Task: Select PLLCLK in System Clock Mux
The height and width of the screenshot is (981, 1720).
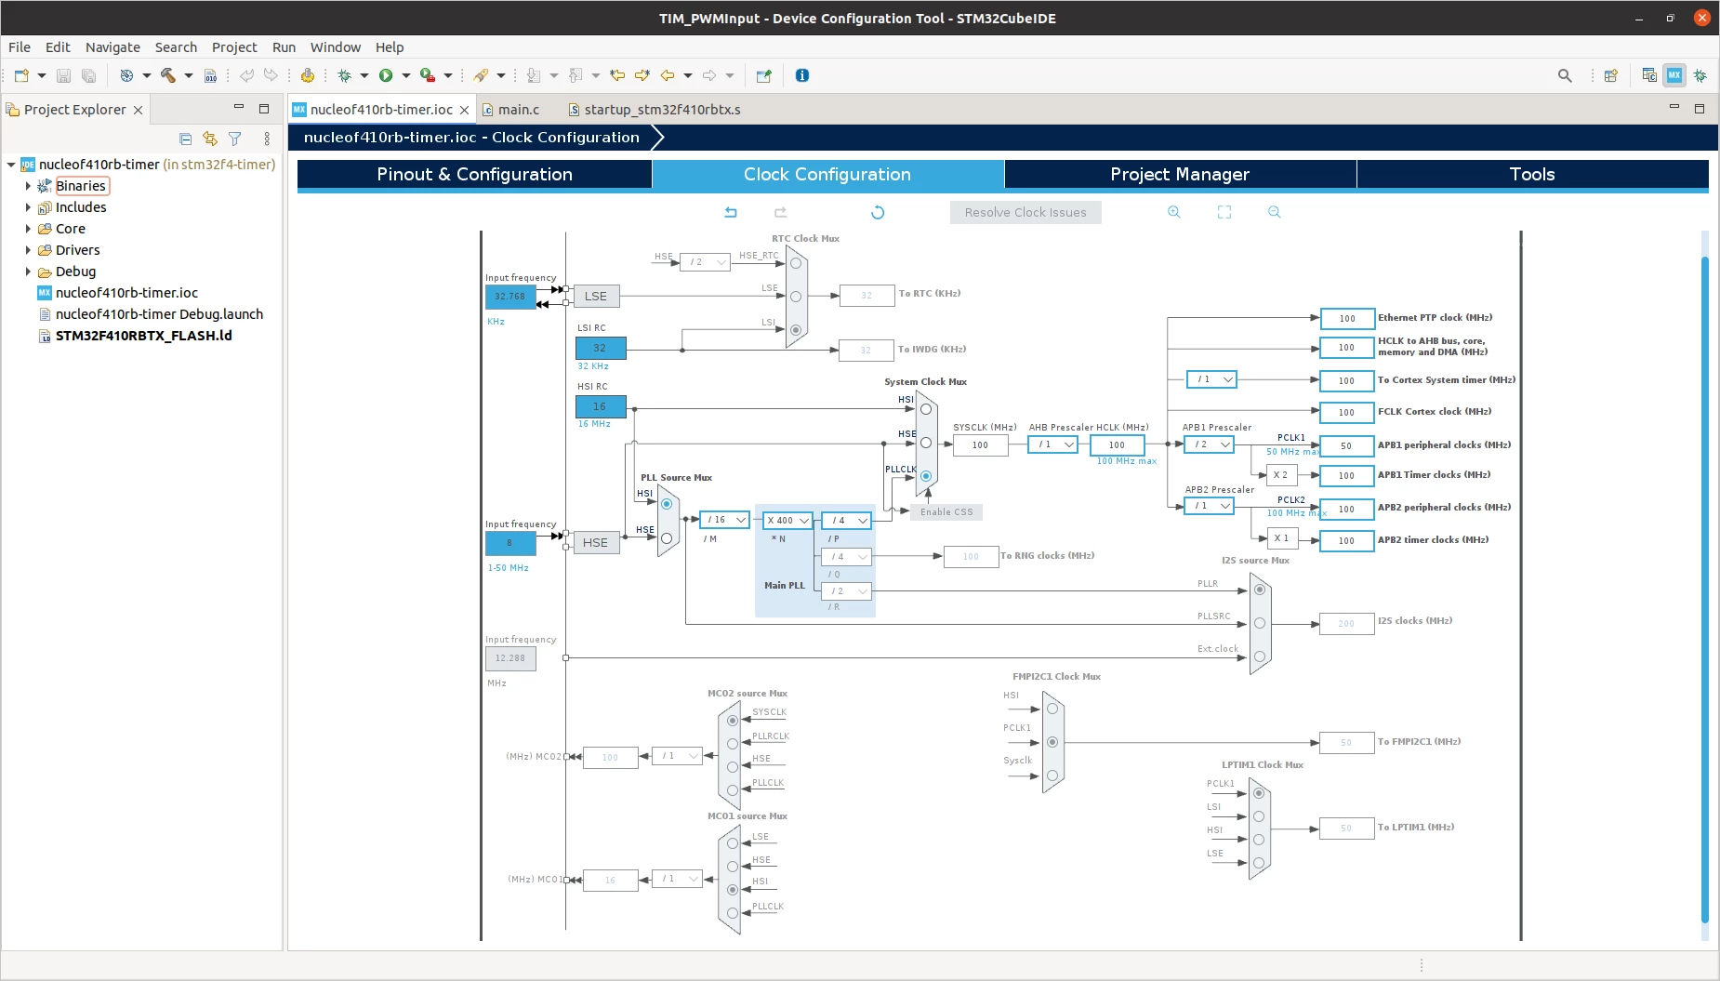Action: point(926,476)
